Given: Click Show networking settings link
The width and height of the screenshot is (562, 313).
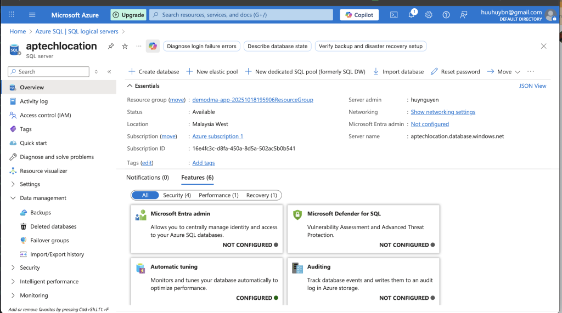Looking at the screenshot, I should 442,112.
